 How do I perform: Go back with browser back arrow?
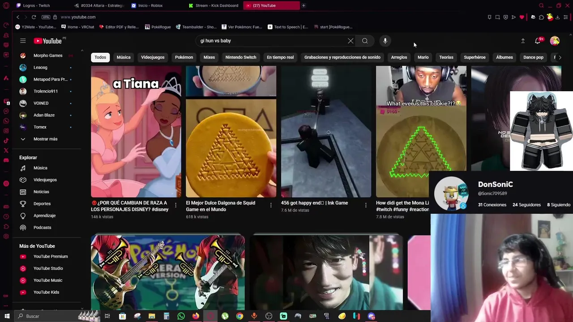pyautogui.click(x=18, y=17)
